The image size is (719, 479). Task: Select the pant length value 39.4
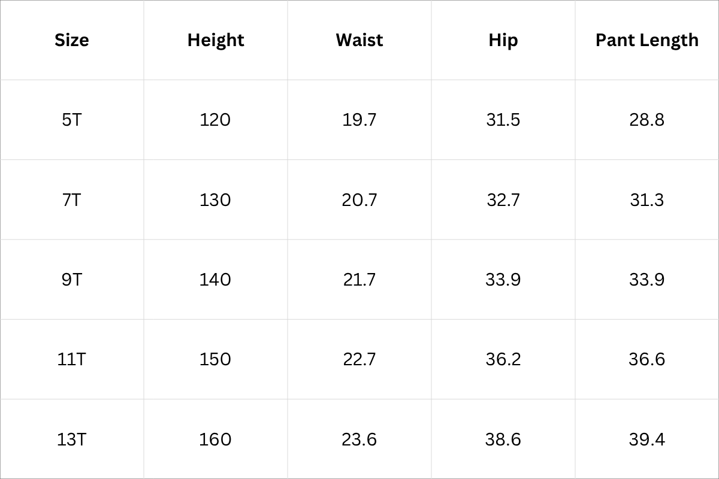[x=647, y=439]
